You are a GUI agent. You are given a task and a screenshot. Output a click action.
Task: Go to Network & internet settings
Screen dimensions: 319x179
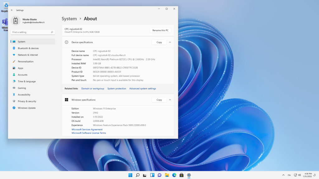(33, 55)
